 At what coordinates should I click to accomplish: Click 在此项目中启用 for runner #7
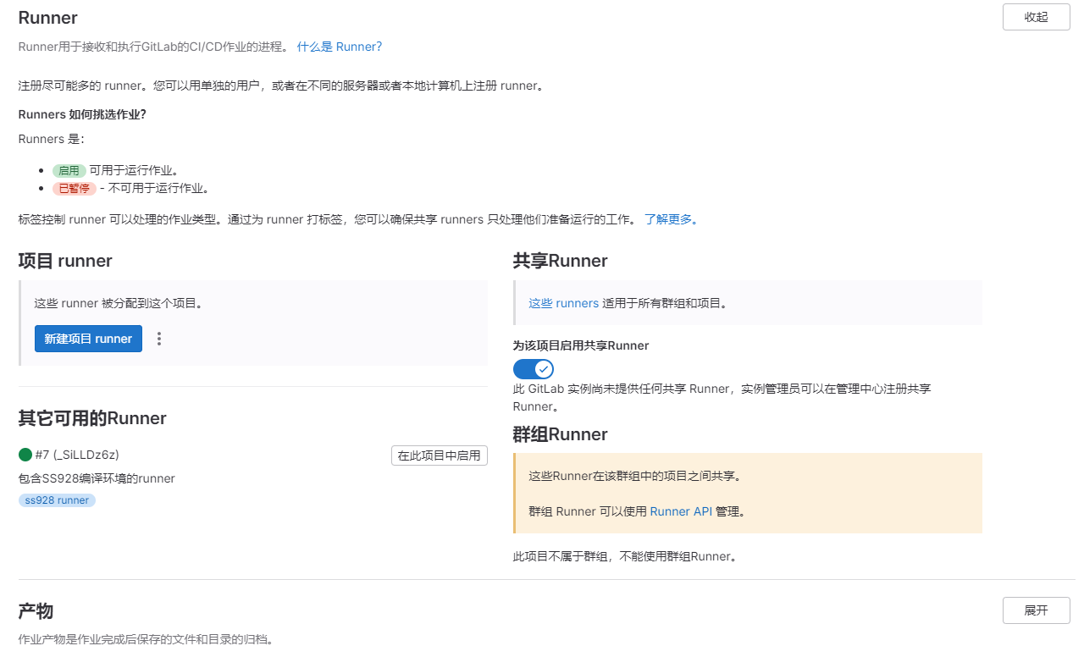pos(439,455)
